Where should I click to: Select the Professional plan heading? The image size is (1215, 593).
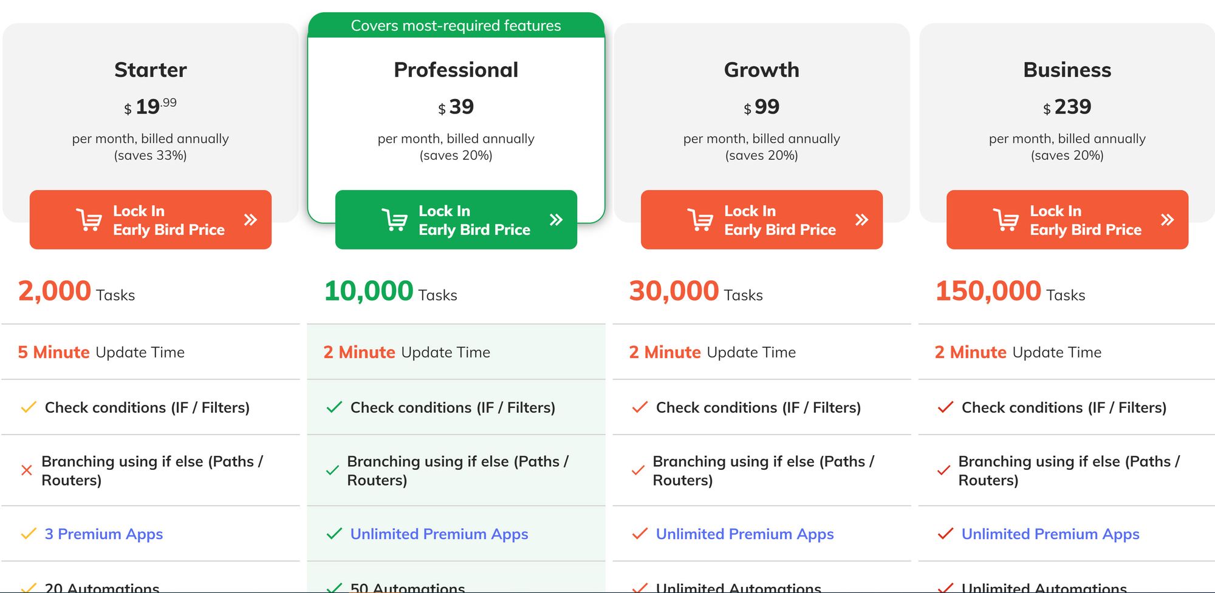click(x=456, y=70)
